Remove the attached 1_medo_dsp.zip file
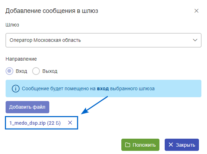Screen dimensions: 207x154 click(x=70, y=123)
